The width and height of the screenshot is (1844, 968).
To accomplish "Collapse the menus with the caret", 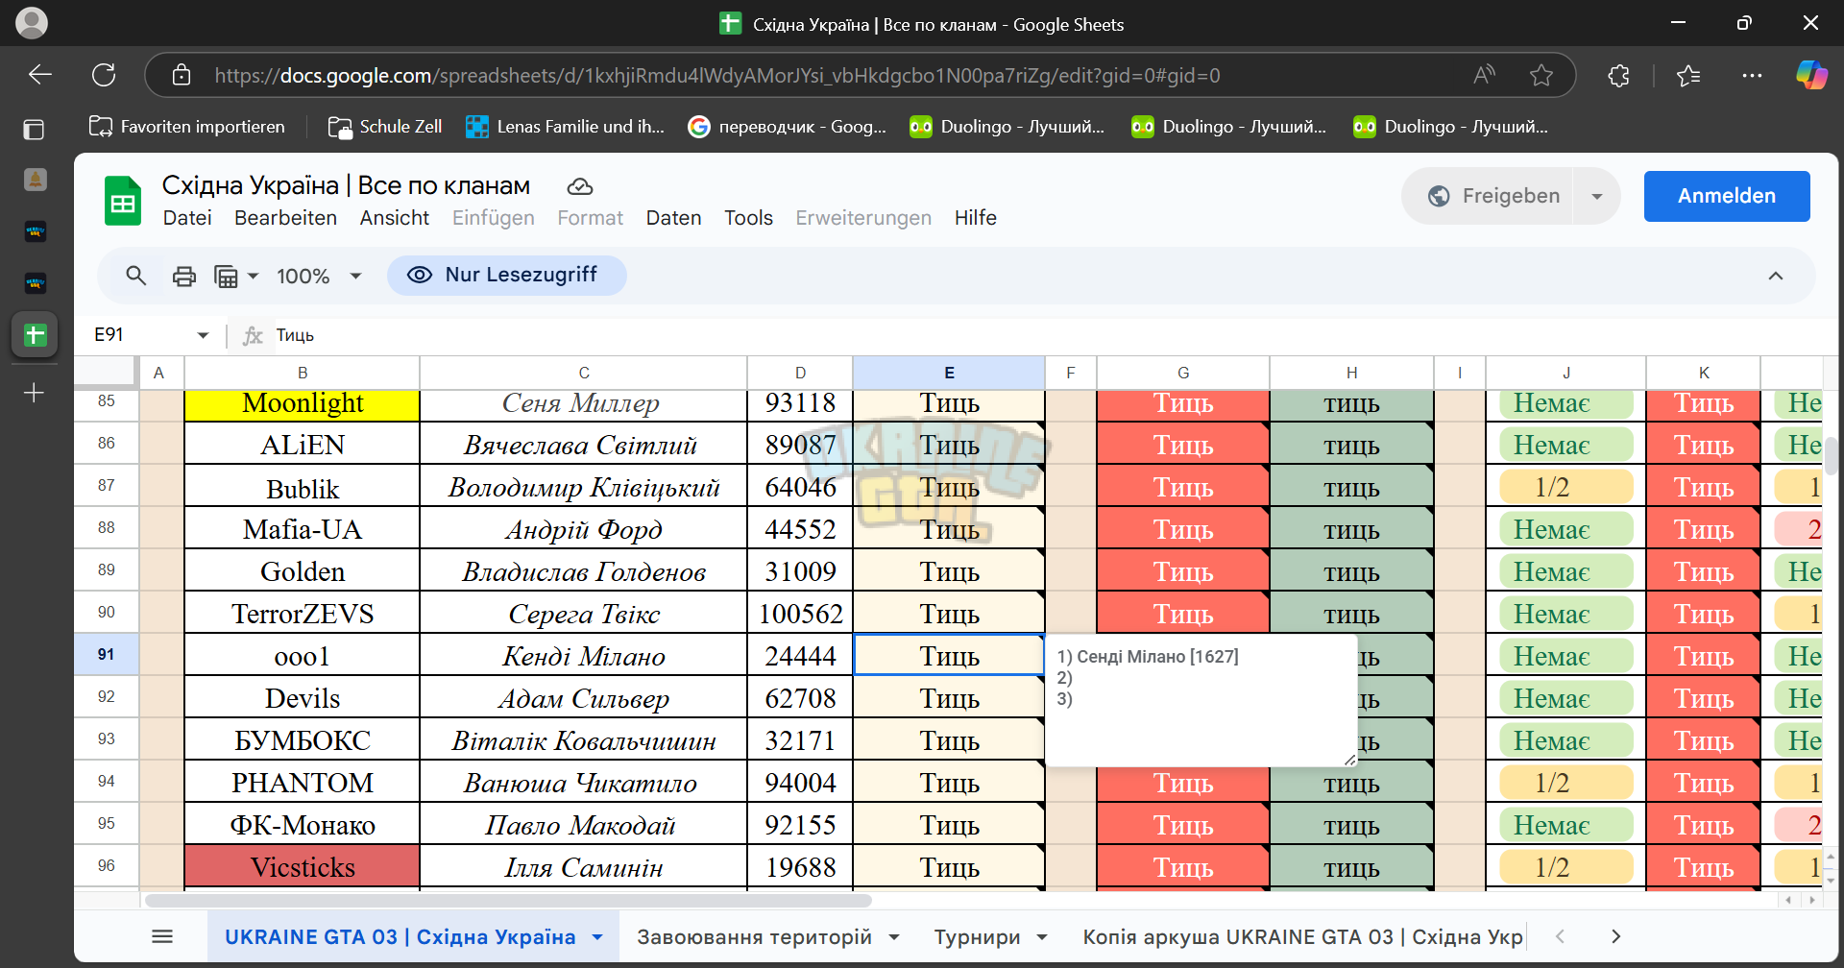I will pyautogui.click(x=1776, y=276).
